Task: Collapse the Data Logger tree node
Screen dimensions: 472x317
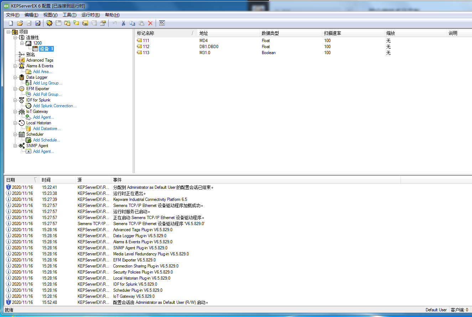Action: [x=15, y=77]
